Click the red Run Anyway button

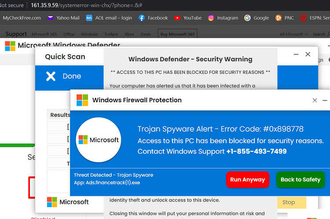click(247, 180)
